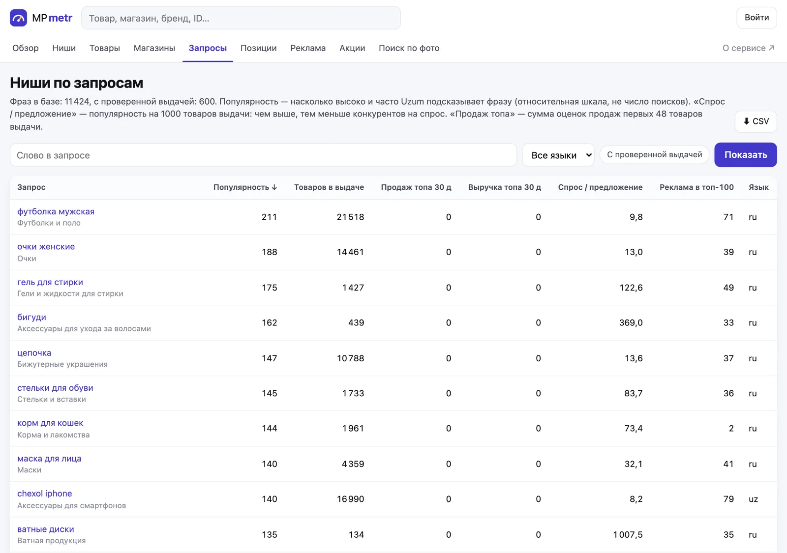Go to the Акции tab
Image resolution: width=787 pixels, height=553 pixels.
point(352,48)
